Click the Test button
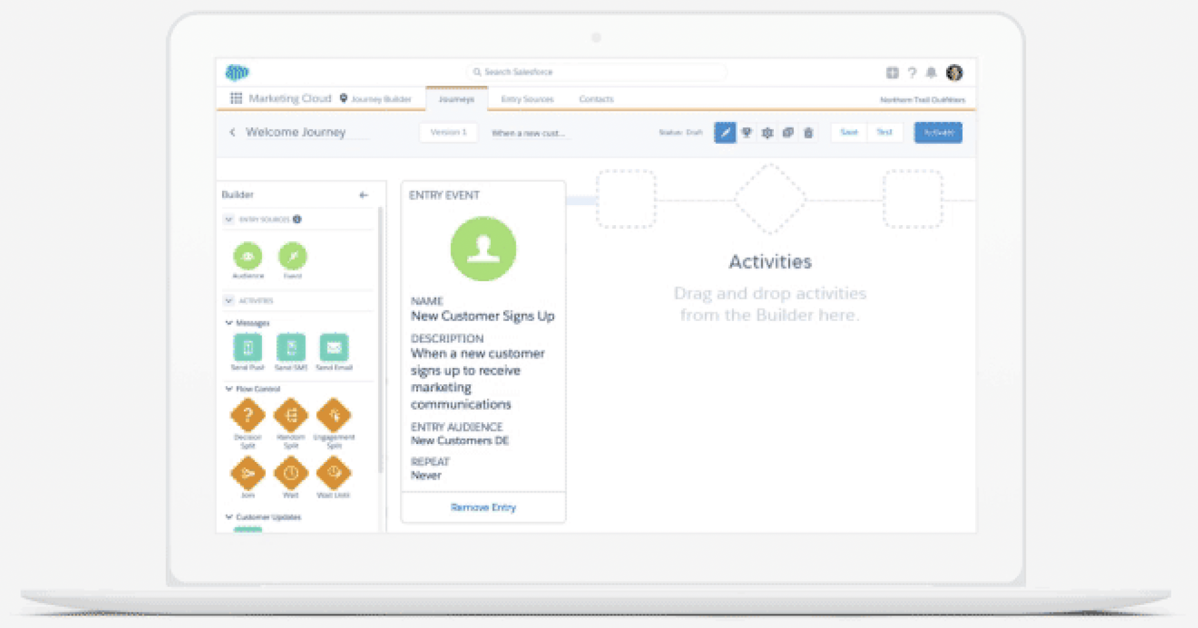This screenshot has width=1198, height=628. point(885,132)
